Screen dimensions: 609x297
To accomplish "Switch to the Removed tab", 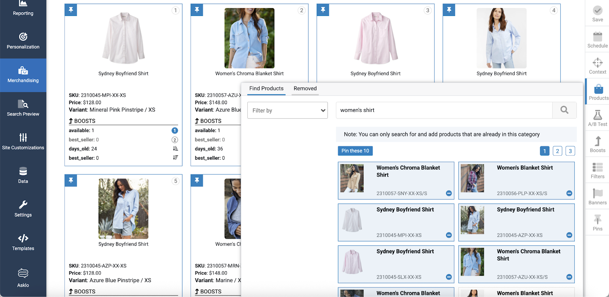I will coord(305,89).
